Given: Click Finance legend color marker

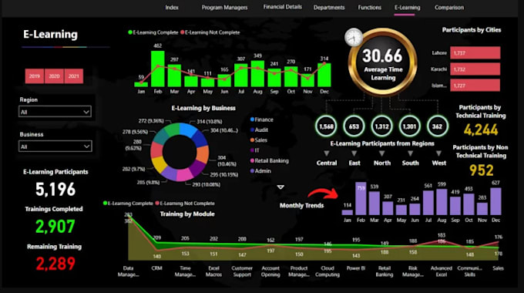Looking at the screenshot, I should point(252,120).
